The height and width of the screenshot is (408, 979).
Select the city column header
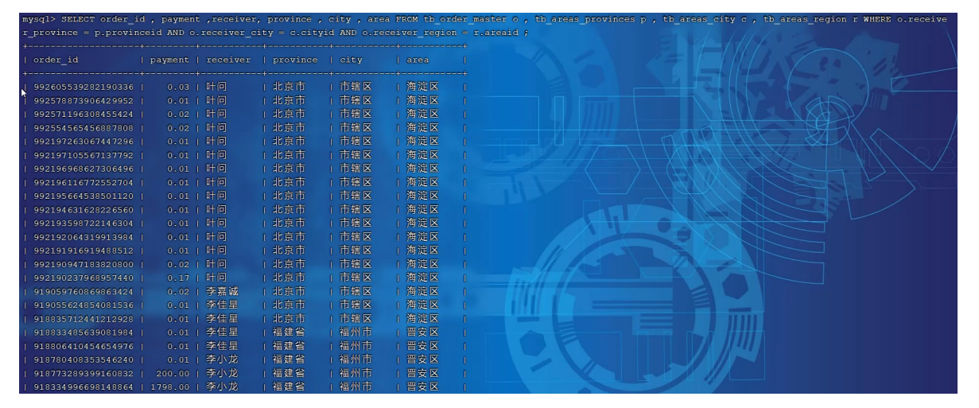tap(351, 60)
